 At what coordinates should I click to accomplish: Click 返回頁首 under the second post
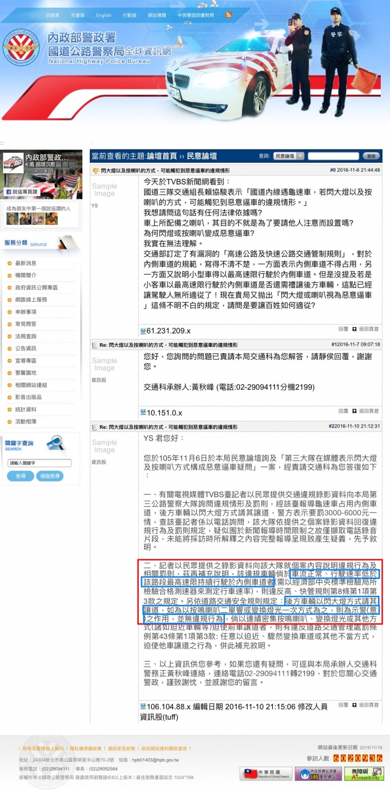(369, 411)
